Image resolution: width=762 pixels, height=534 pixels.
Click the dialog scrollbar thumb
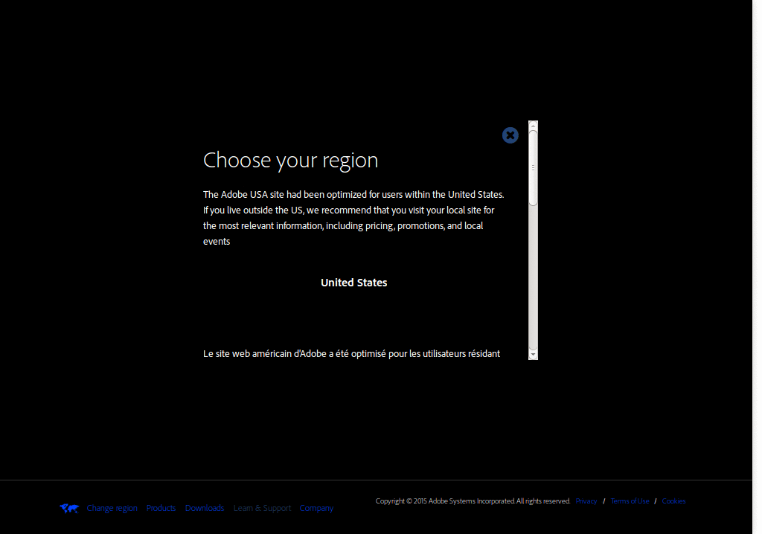533,168
